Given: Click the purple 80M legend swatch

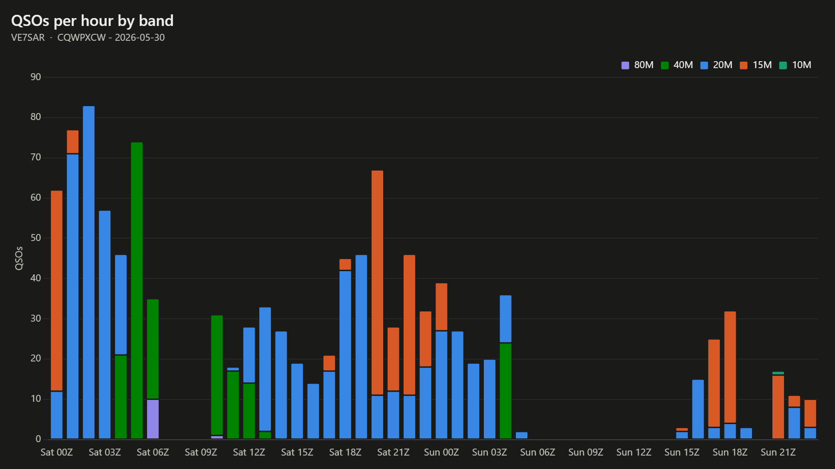Looking at the screenshot, I should point(625,65).
